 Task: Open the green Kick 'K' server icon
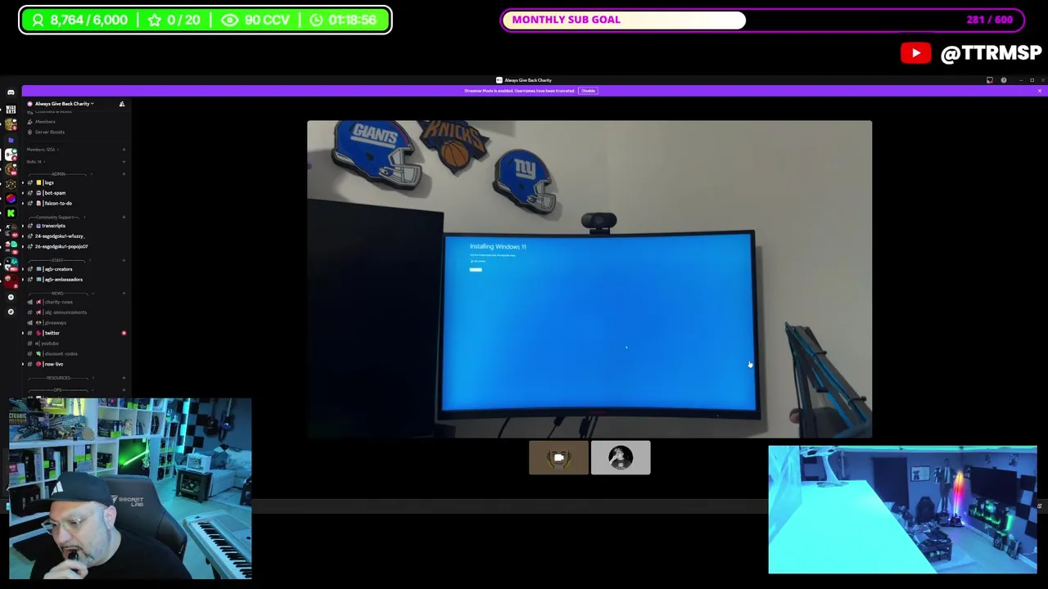point(11,213)
